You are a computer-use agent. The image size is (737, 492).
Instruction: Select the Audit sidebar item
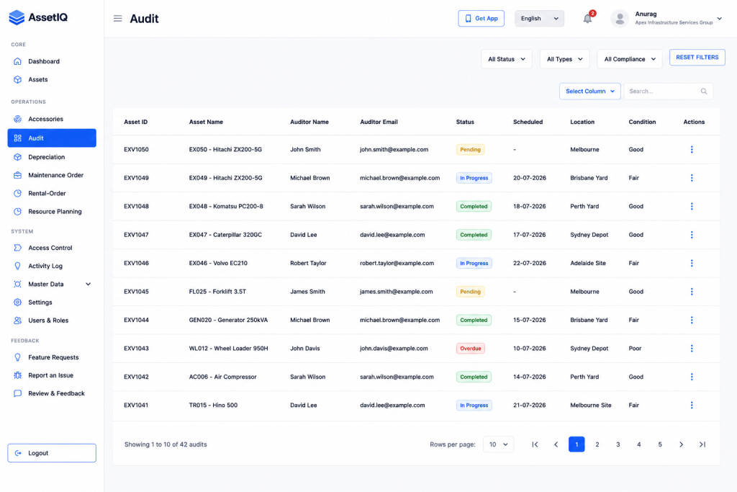52,138
